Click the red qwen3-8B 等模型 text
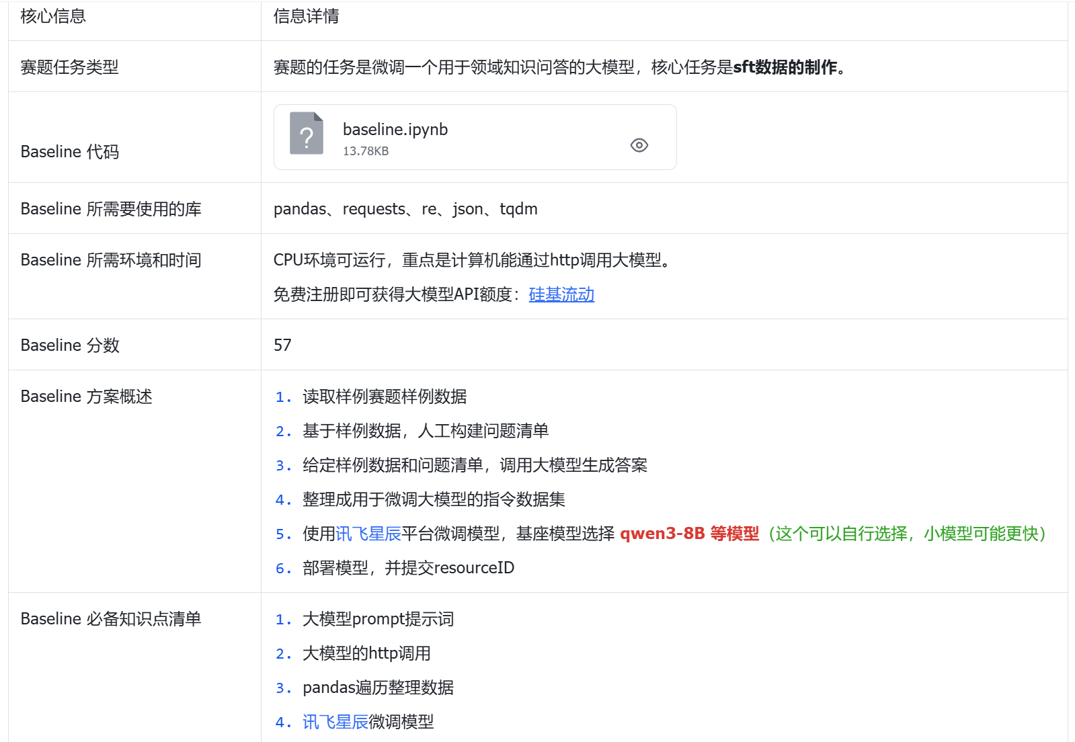 point(689,534)
